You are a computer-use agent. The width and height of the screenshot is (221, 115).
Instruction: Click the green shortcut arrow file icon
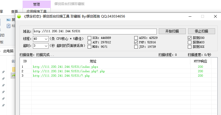[13, 75]
